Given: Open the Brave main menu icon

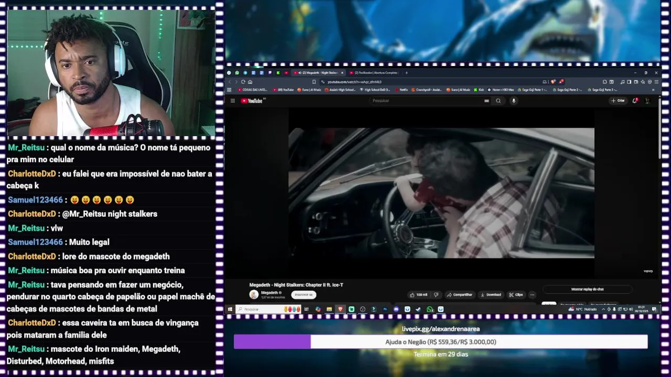Looking at the screenshot, I should coord(656,82).
